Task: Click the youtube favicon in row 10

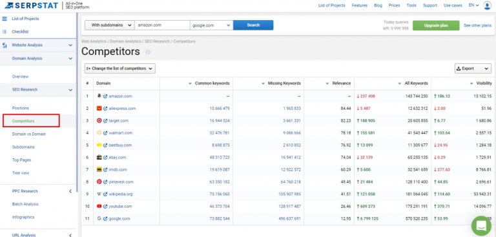Action: (x=99, y=206)
